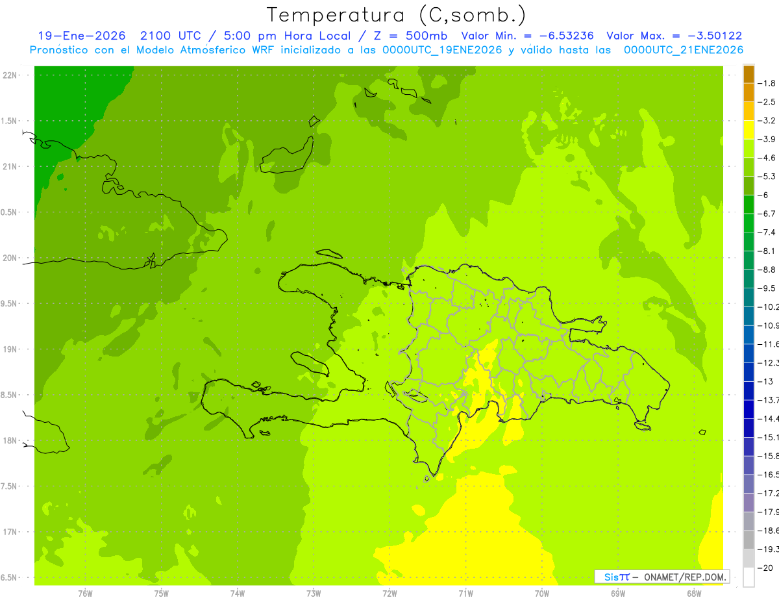The image size is (779, 602).
Task: Pick the lime swatch between -3.9 and -4.6
Action: click(x=748, y=149)
